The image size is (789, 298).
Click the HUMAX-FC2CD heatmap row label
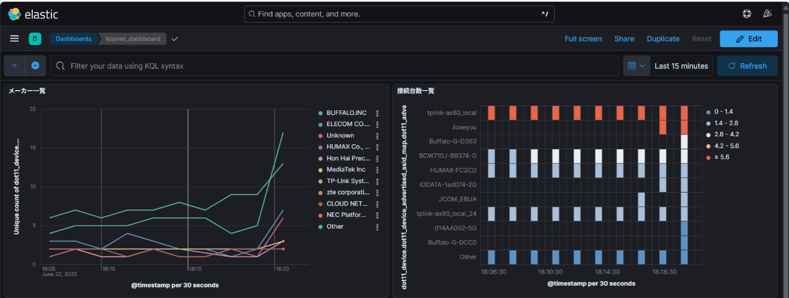tap(453, 170)
